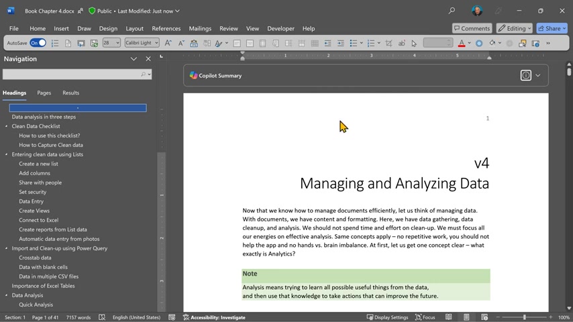
Task: Open the Developer tab
Action: [x=280, y=28]
